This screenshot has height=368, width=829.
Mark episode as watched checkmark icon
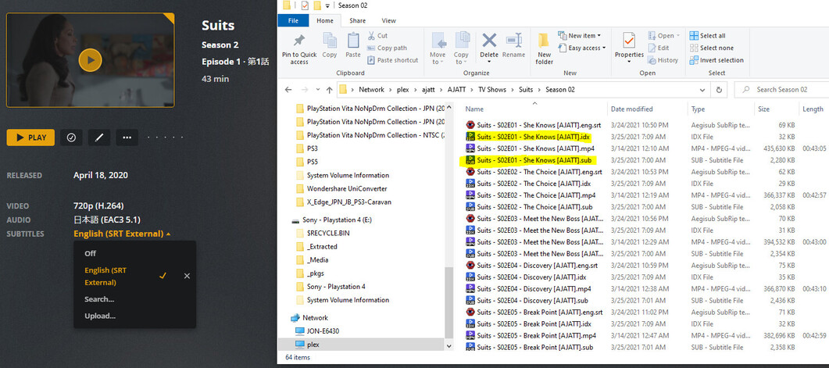71,138
